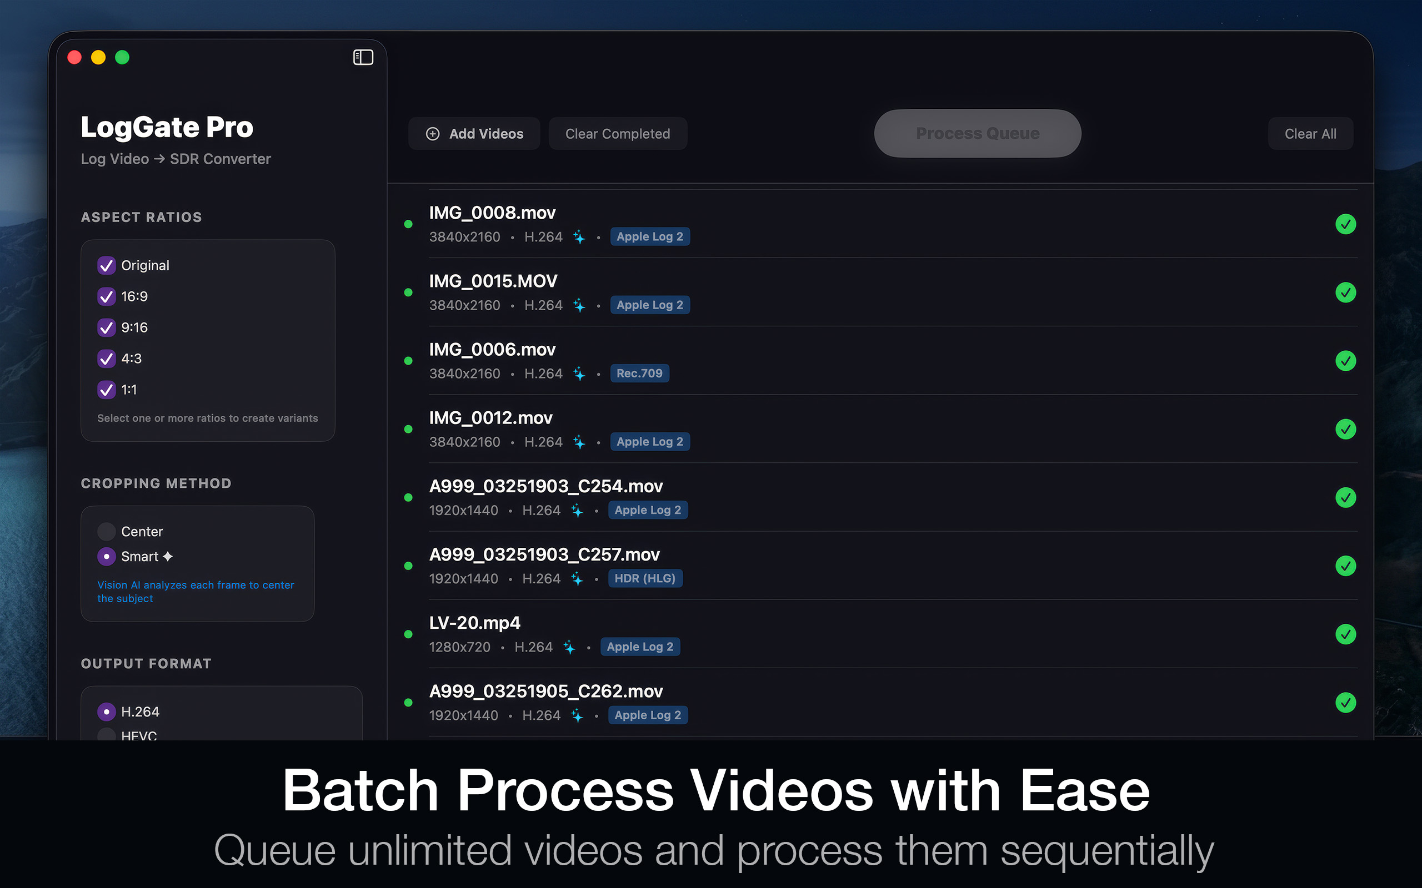The height and width of the screenshot is (888, 1422).
Task: Click the sparkle icon next to IMG_0006.mov
Action: click(x=579, y=374)
